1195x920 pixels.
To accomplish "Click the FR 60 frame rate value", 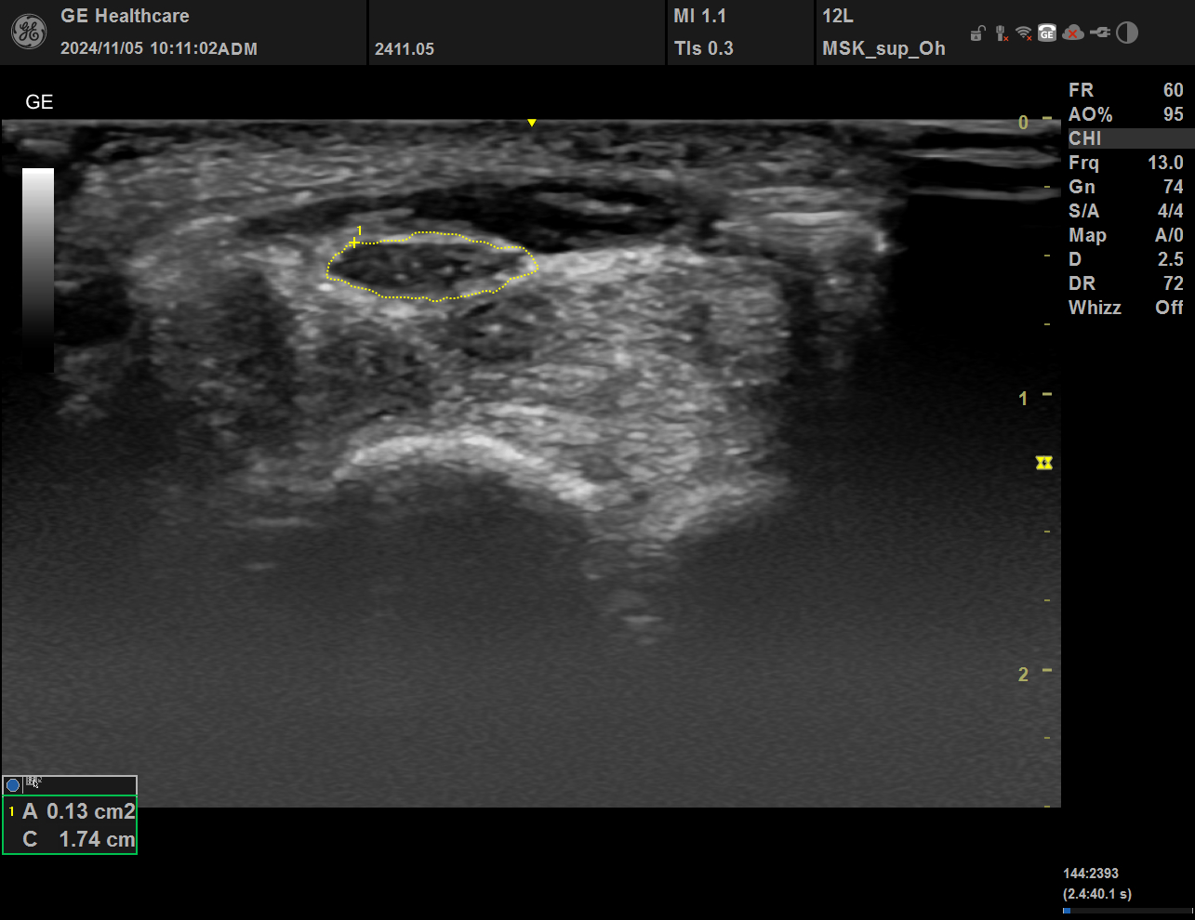I will pos(1125,90).
